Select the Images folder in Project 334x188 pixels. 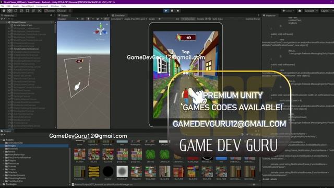tap(12, 146)
